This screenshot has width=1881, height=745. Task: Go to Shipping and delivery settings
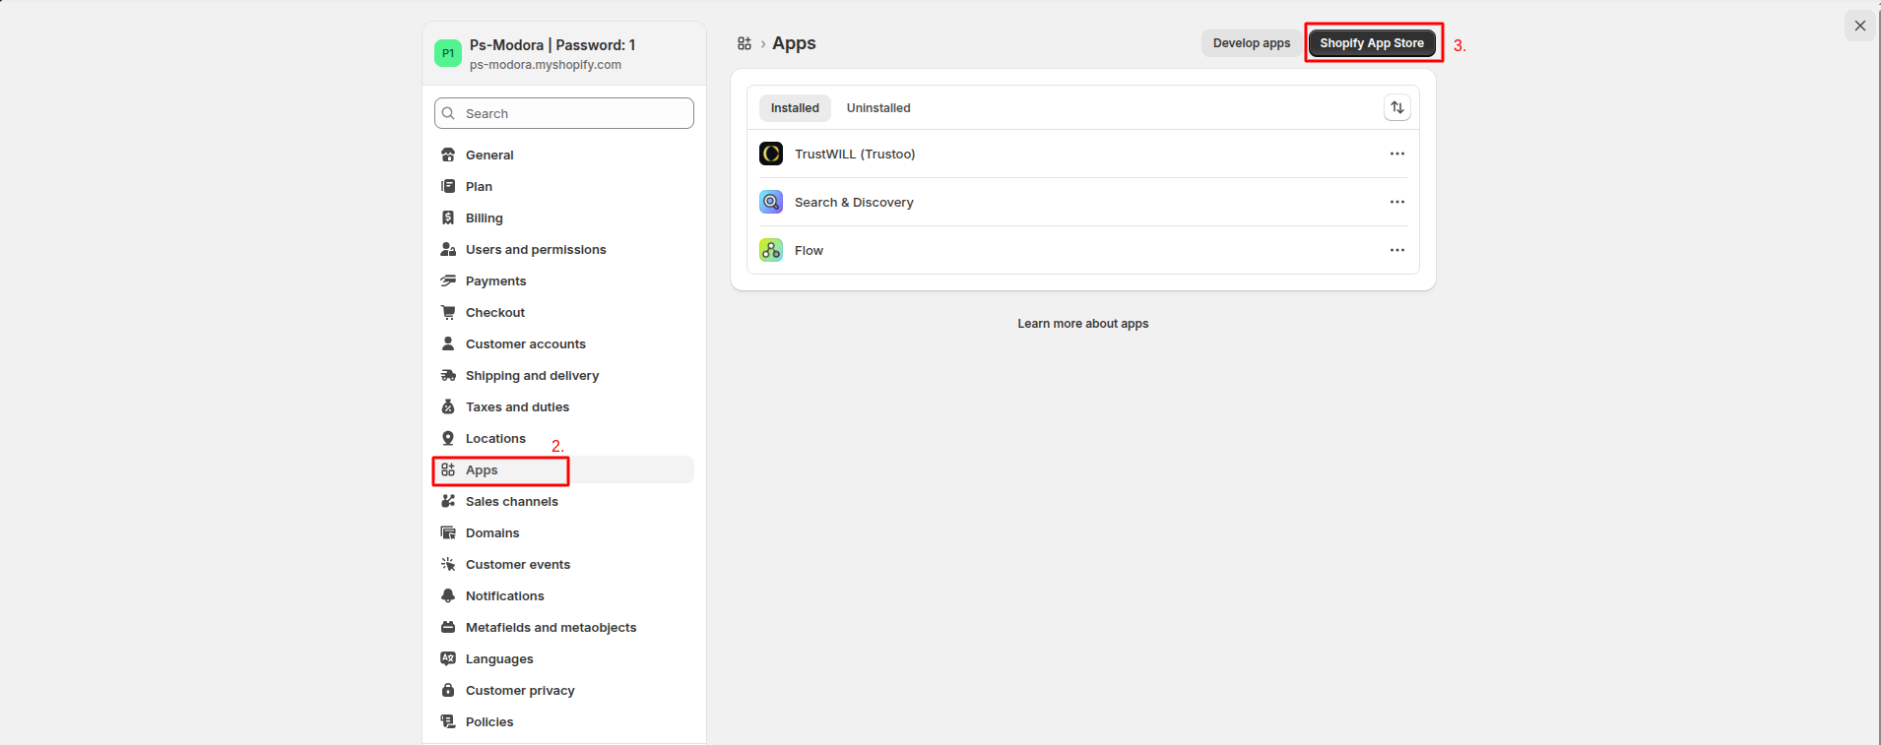coord(564,375)
